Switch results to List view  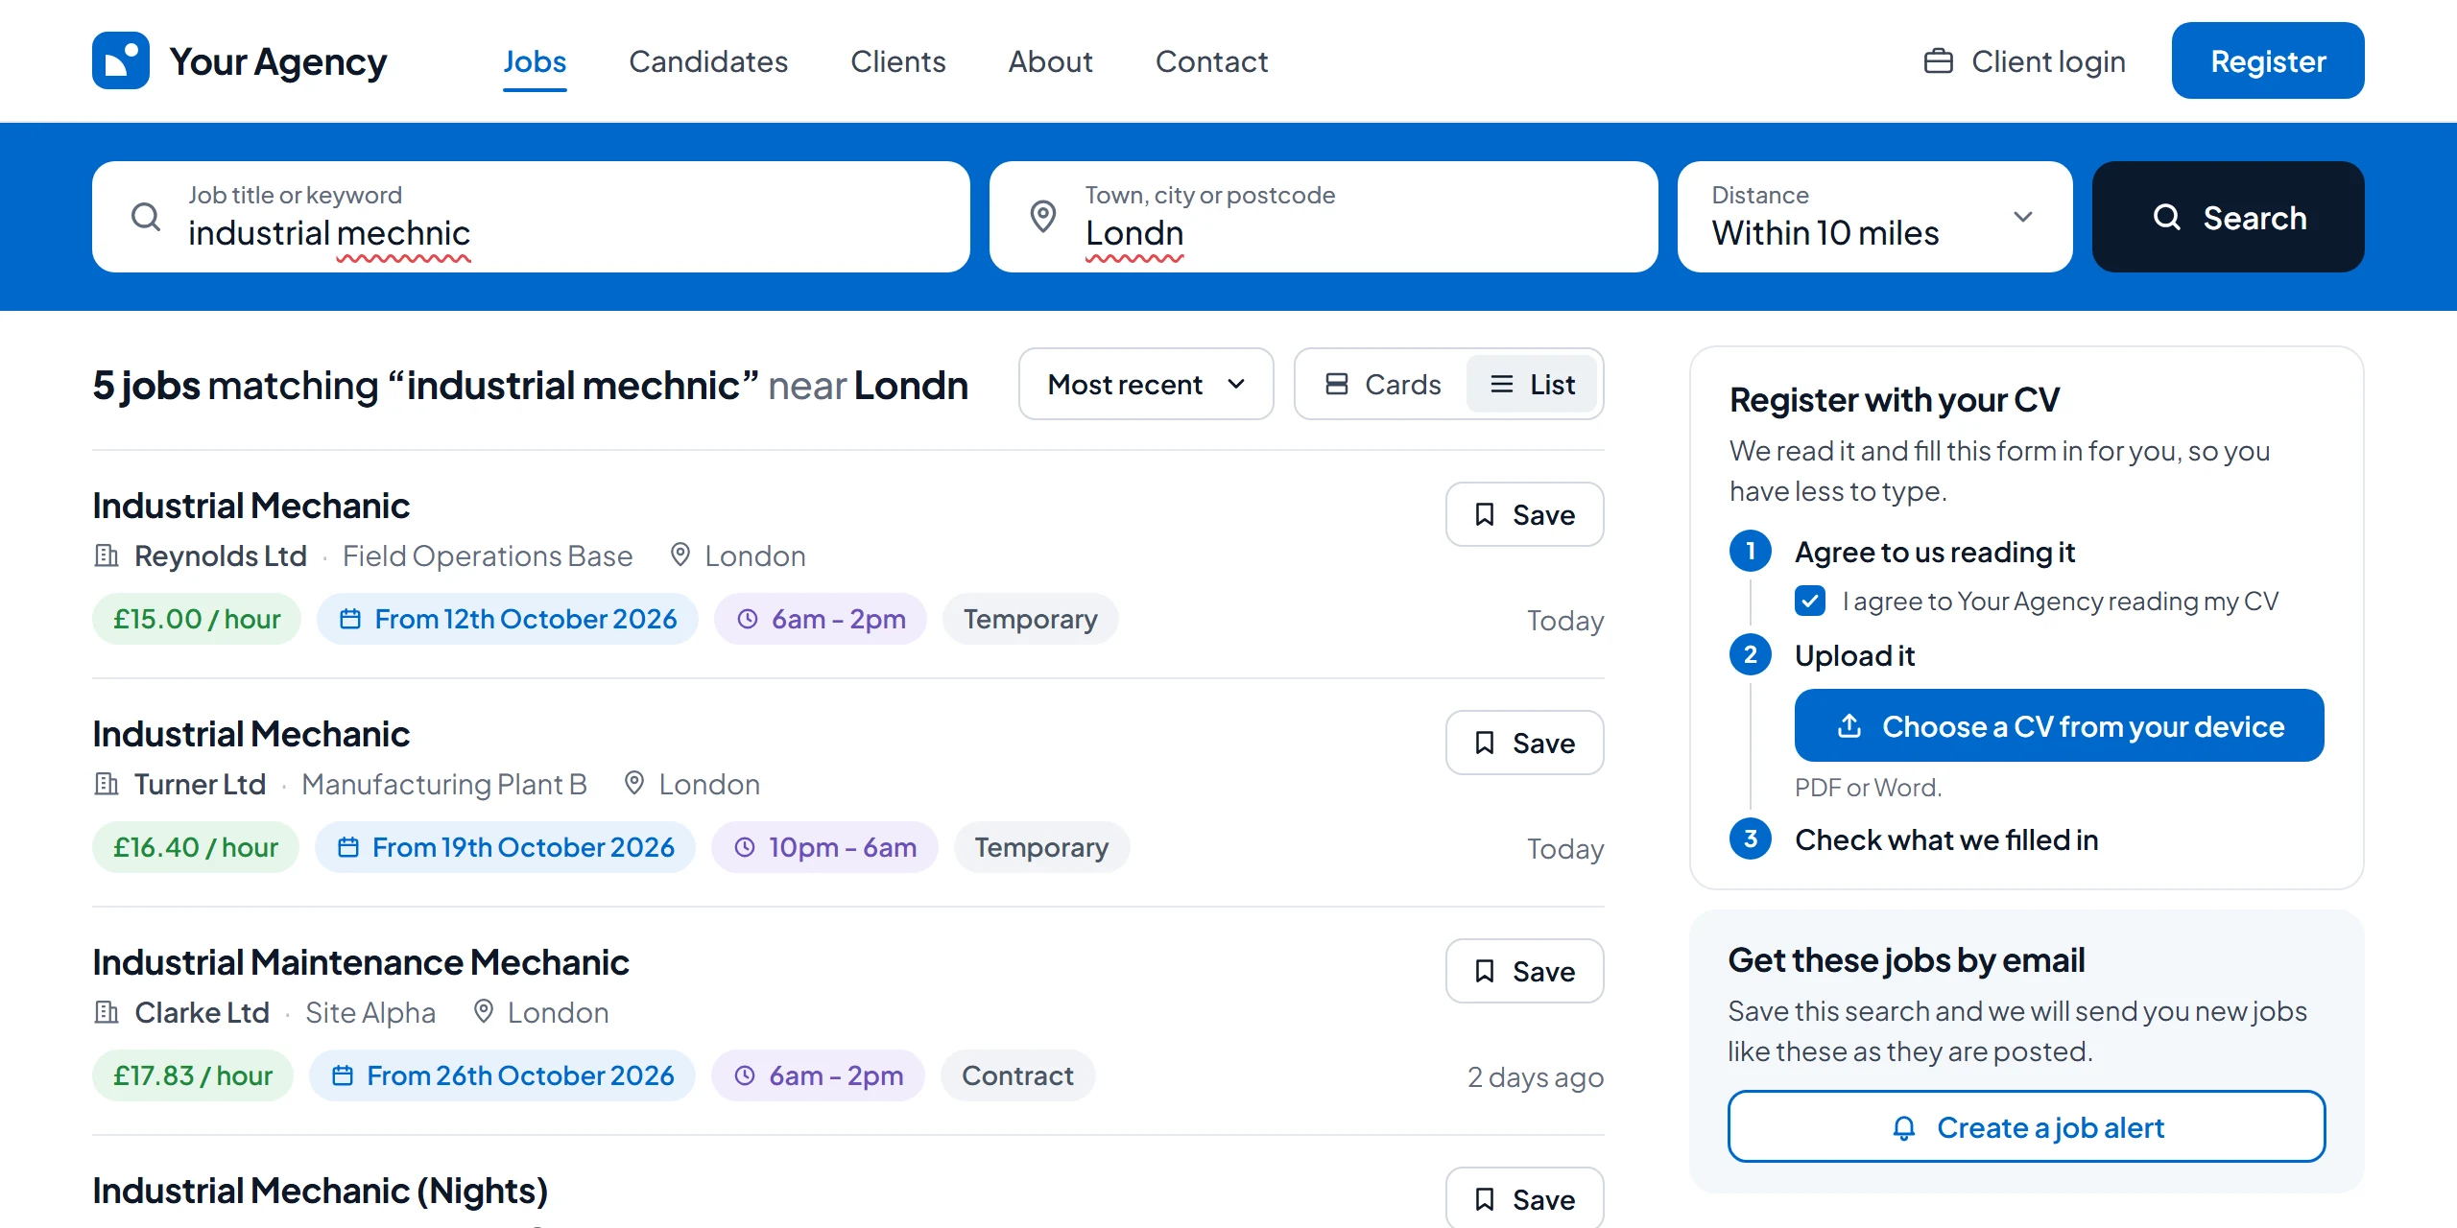pos(1532,385)
